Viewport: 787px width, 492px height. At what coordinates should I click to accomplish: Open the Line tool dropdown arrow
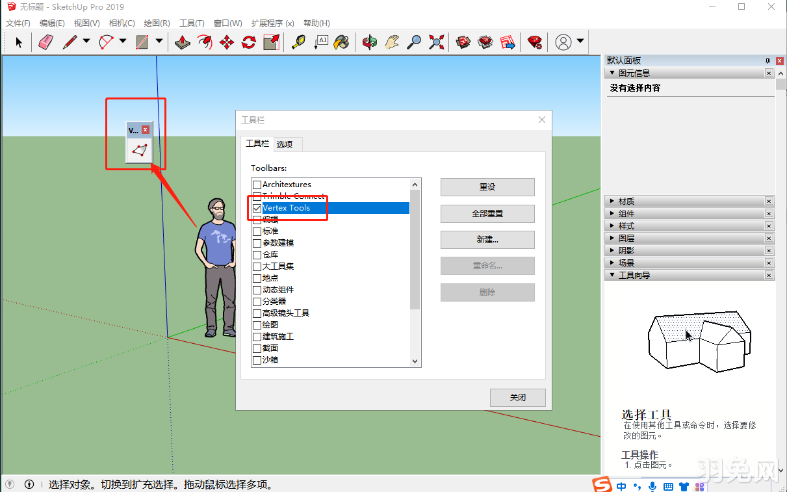pos(85,42)
